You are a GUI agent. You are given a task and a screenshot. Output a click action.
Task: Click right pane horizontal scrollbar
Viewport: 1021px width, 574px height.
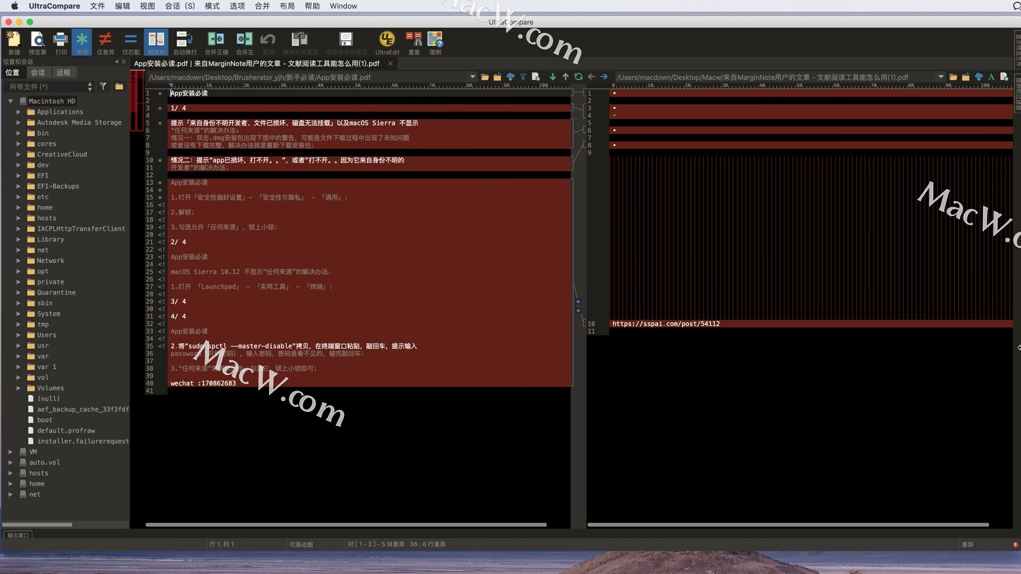click(x=788, y=525)
